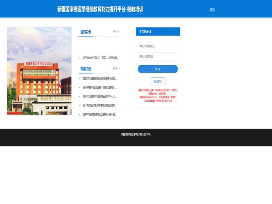Focus the ID card number input field

(158, 46)
